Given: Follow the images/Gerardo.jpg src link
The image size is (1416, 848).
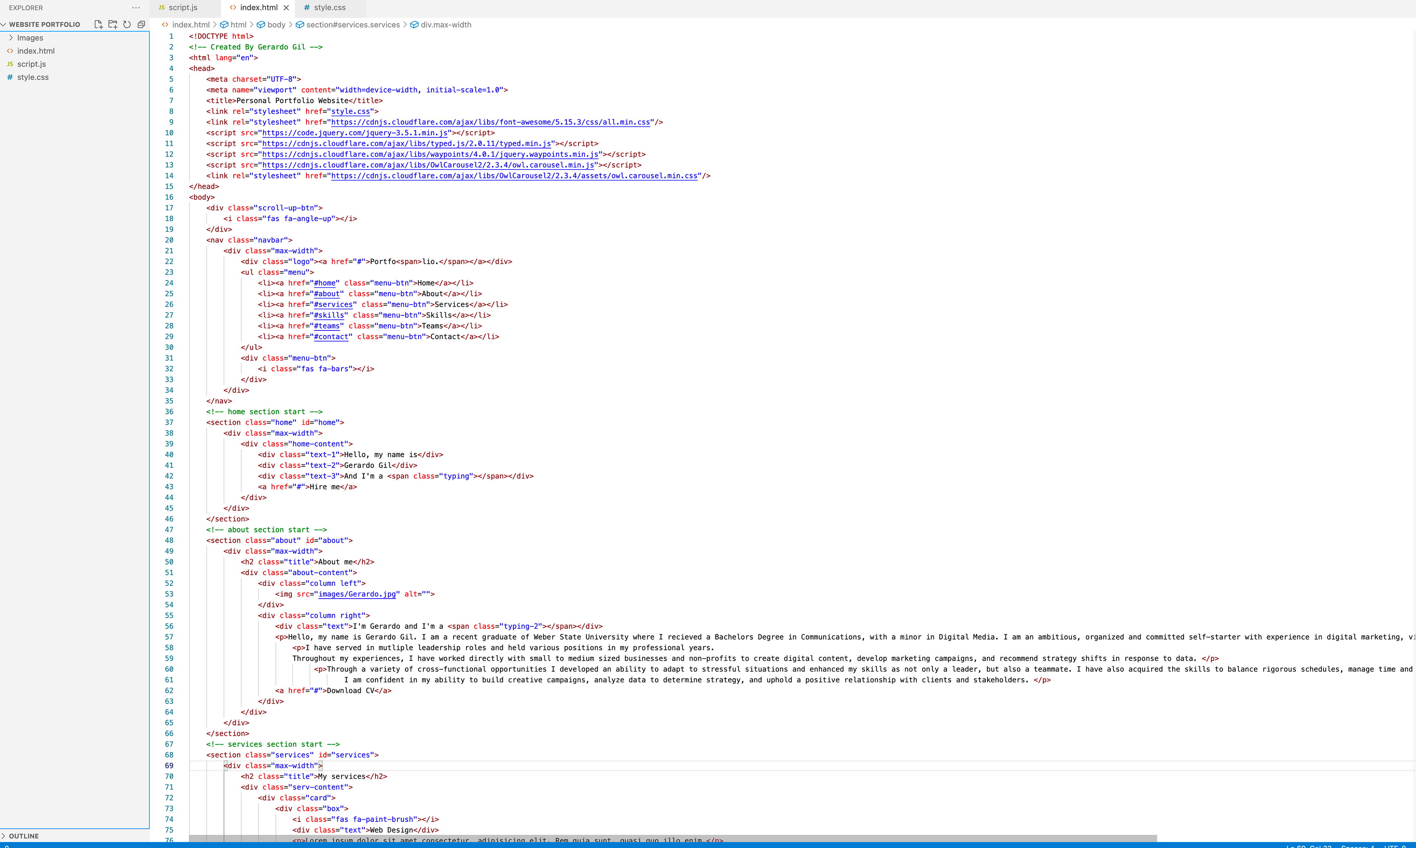Looking at the screenshot, I should coord(357,594).
